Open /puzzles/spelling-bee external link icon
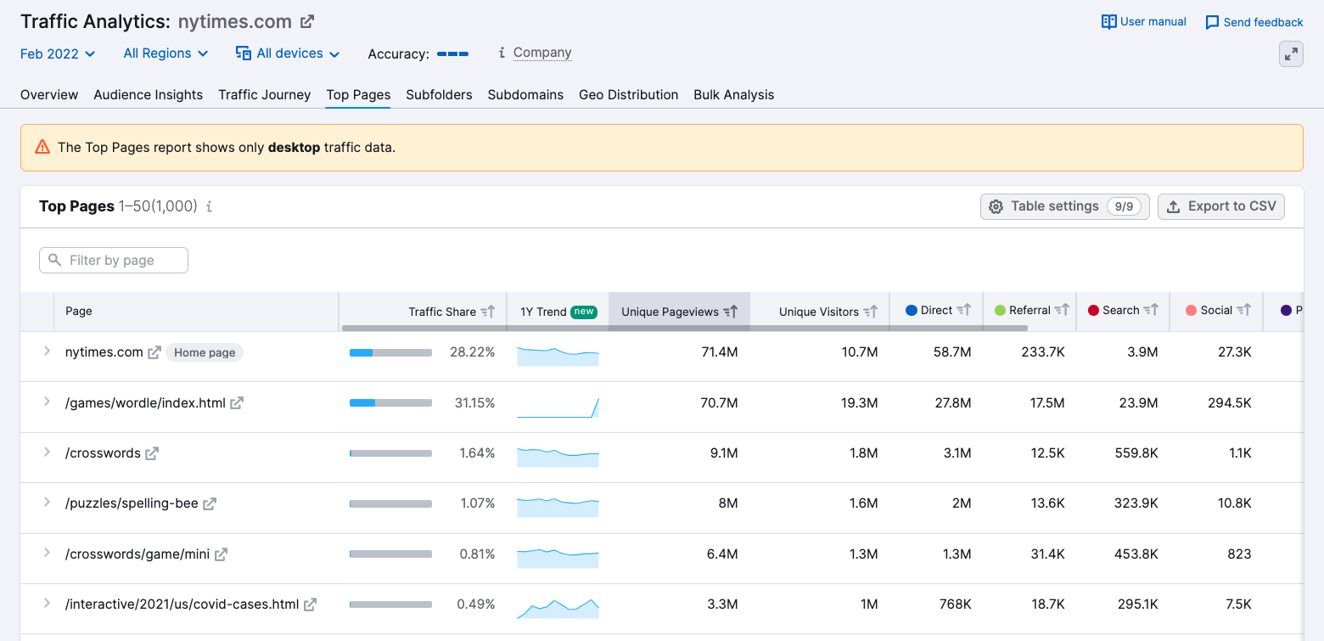Screen dimensions: 1324x641 pos(210,503)
